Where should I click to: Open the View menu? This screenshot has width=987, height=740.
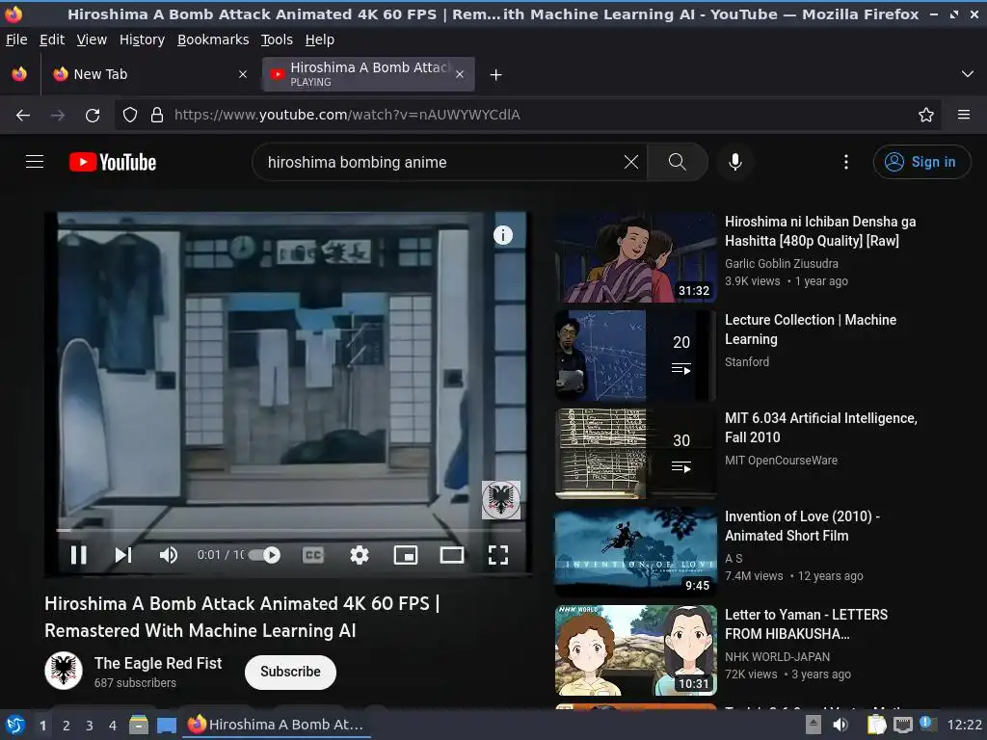click(x=92, y=40)
